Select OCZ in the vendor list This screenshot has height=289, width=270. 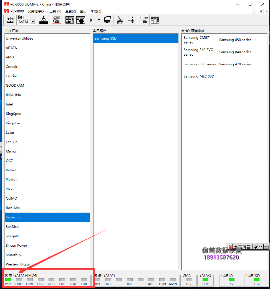pyautogui.click(x=47, y=161)
